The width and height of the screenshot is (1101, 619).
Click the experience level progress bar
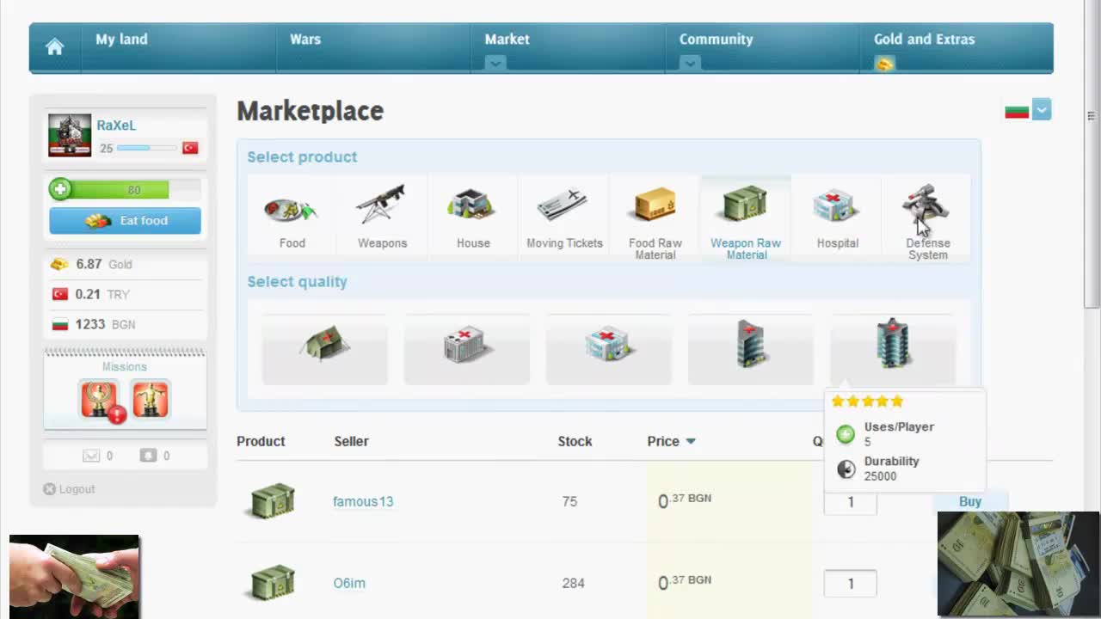tap(146, 148)
